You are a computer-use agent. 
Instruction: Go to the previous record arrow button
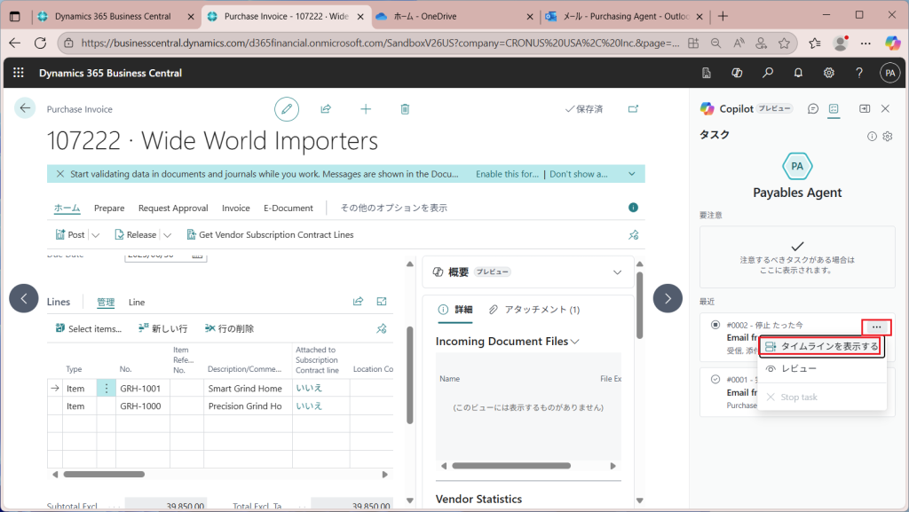pos(24,298)
